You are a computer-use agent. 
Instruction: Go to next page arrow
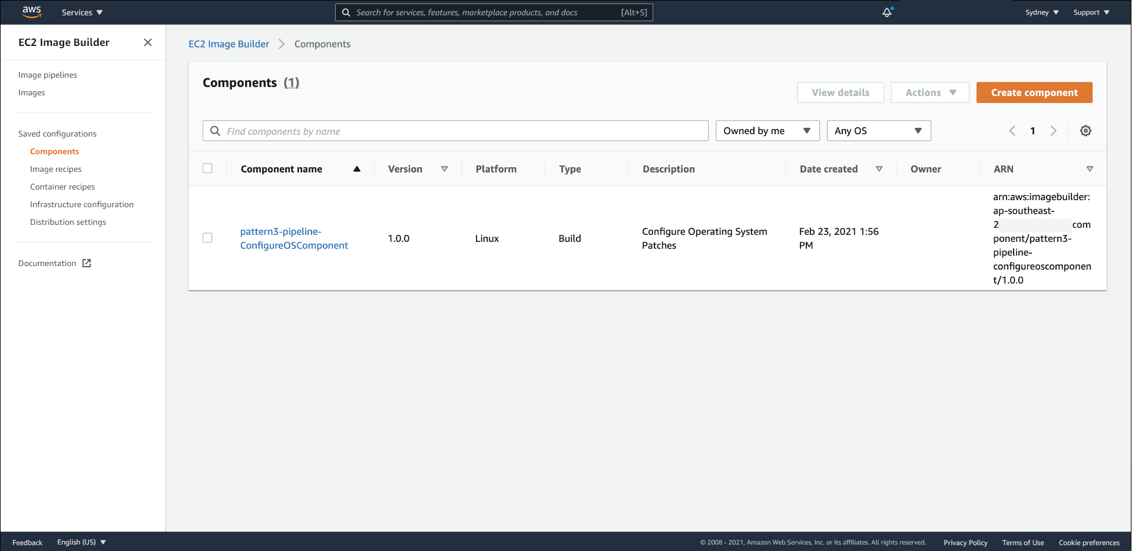click(x=1054, y=131)
